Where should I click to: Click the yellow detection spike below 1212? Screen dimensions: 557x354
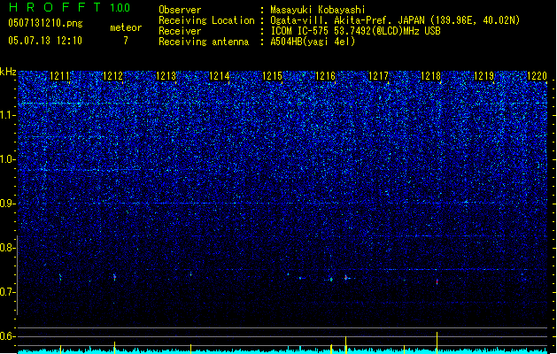click(x=114, y=347)
